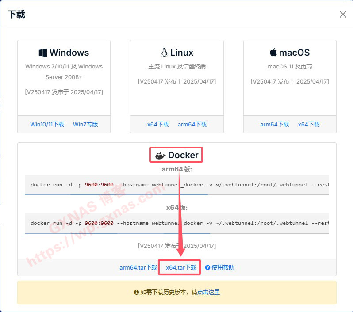Click the arm64版 docker run command box

coord(177,185)
